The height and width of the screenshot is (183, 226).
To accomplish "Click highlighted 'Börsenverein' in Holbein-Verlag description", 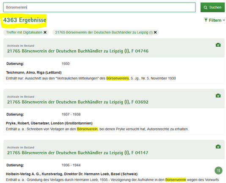I will [x=176, y=180].
